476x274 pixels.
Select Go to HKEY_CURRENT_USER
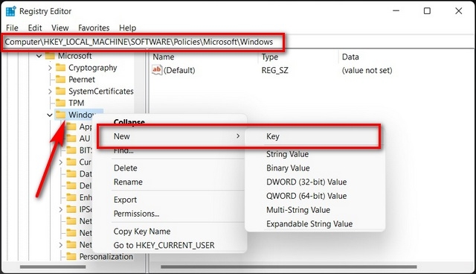[x=164, y=245]
